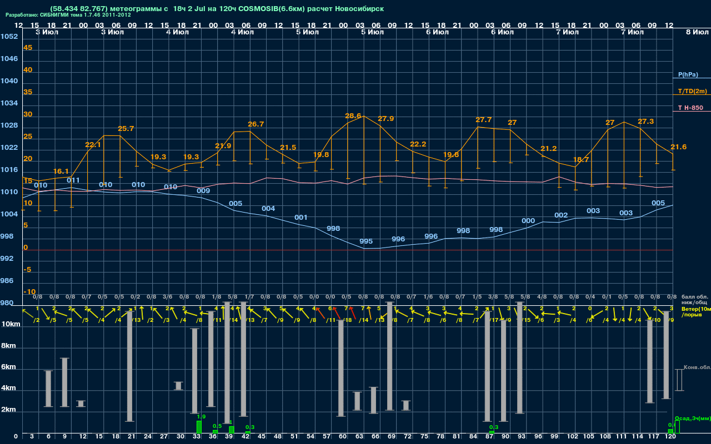This screenshot has height=444, width=711.
Task: Click the 27.3 temperature label
Action: [646, 122]
